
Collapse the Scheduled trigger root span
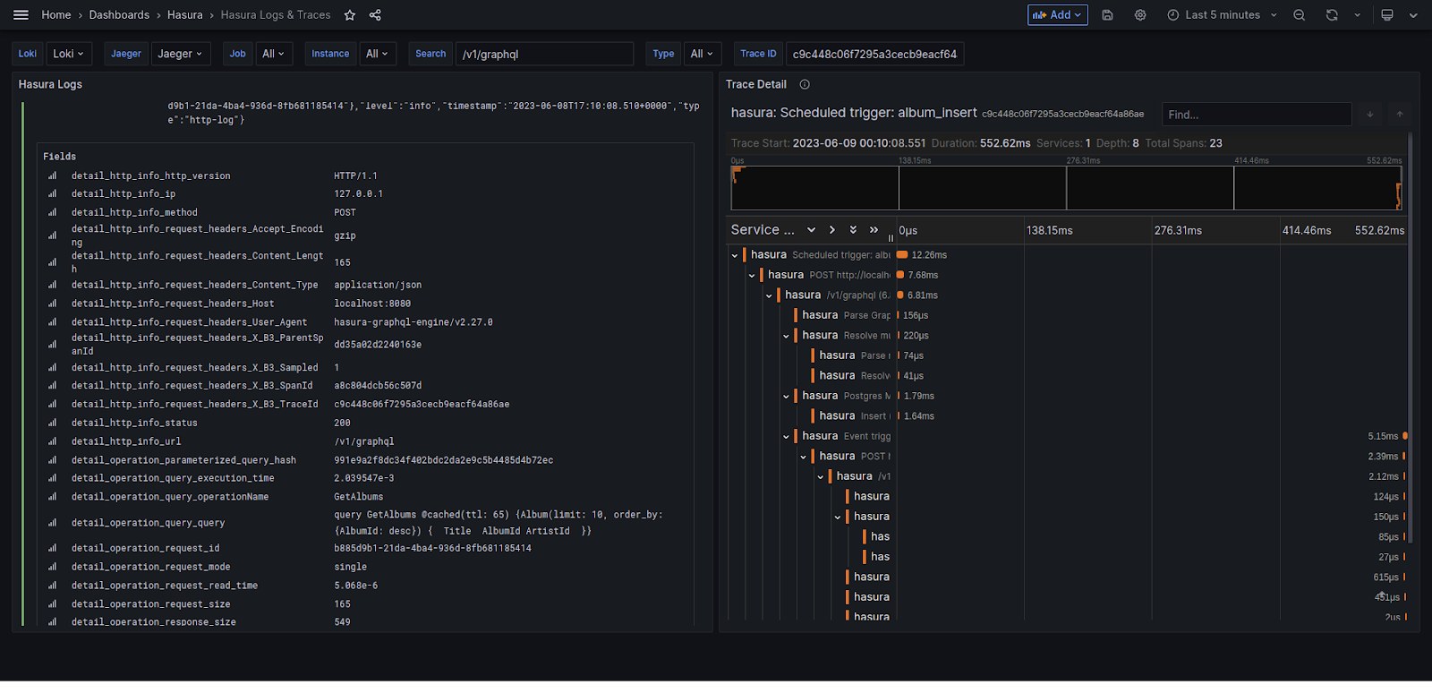click(735, 255)
